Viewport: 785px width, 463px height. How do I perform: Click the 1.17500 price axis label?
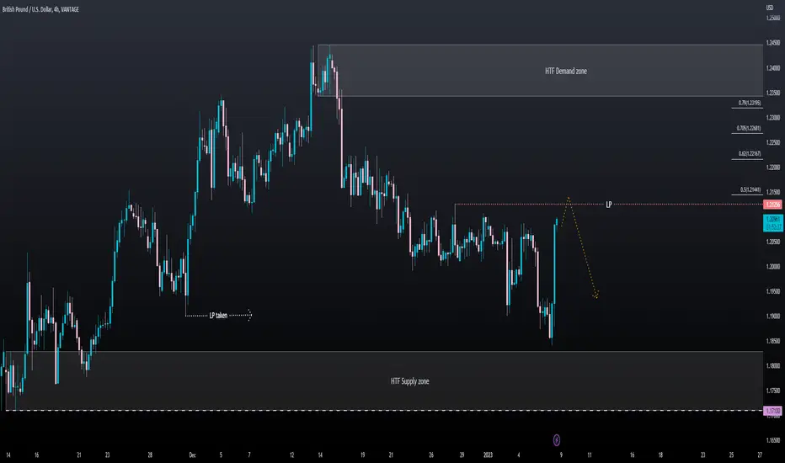[x=773, y=391]
